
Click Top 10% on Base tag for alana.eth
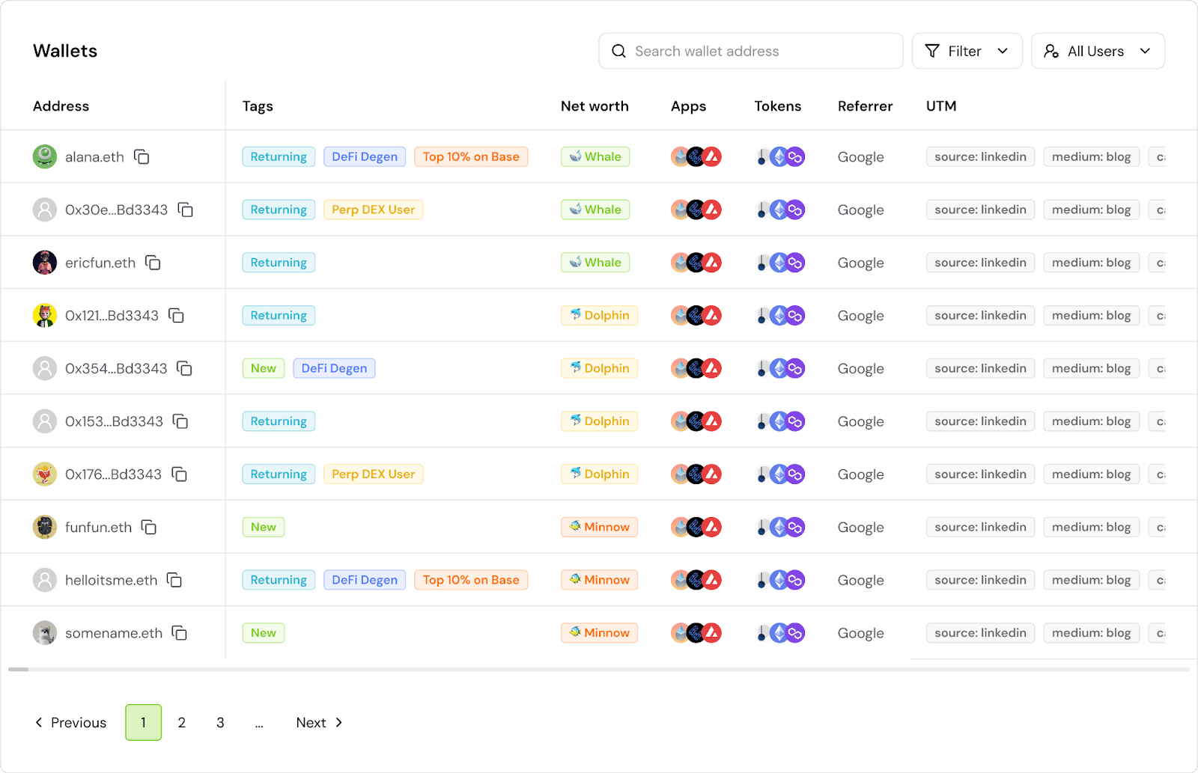[471, 156]
